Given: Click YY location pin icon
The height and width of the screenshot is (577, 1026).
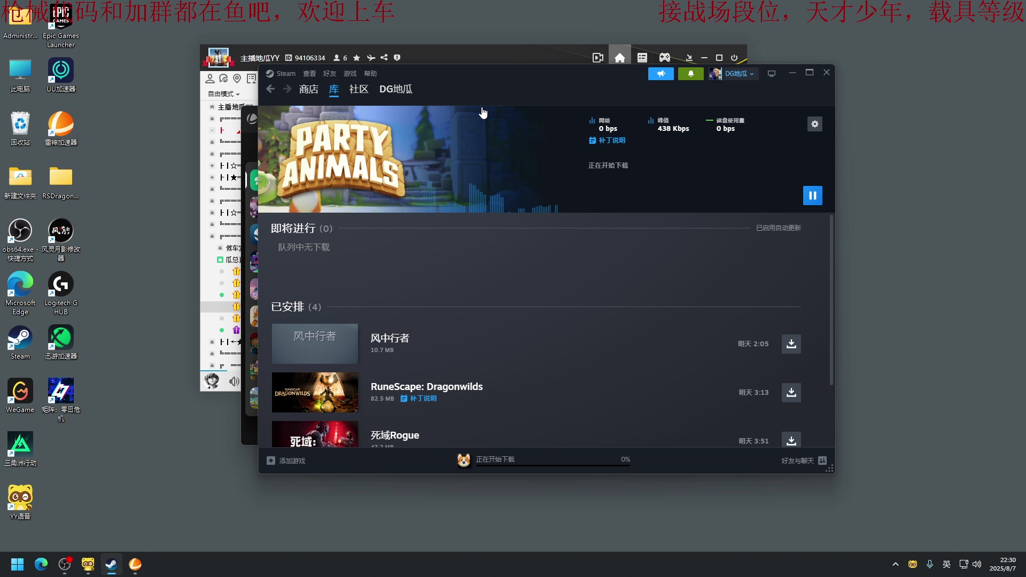Looking at the screenshot, I should coord(237,79).
